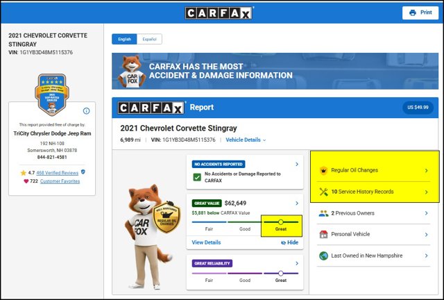Click the top-rated dealer badge
The height and width of the screenshot is (300, 444).
52,94
